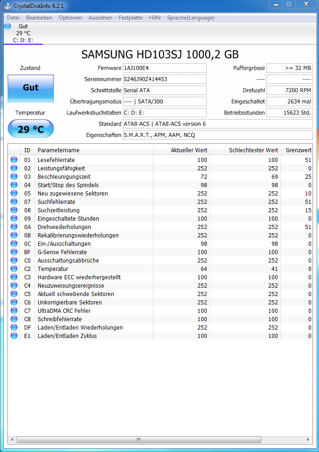The image size is (319, 452).
Task: Open the Hilfe menu
Action: click(x=155, y=18)
